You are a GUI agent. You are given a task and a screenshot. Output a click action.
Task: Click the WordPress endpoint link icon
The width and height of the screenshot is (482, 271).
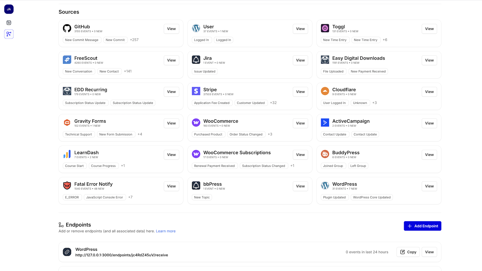coord(67,252)
